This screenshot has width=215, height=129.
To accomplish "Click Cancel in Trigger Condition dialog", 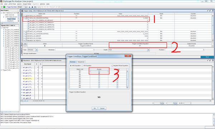I will coord(102,109).
